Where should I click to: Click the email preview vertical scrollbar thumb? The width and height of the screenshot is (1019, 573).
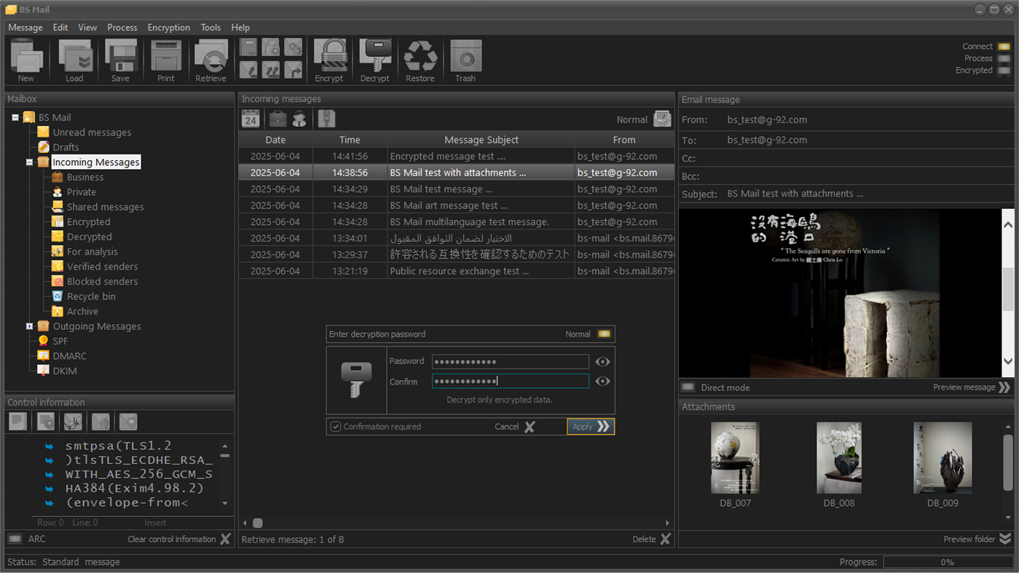coord(1008,288)
